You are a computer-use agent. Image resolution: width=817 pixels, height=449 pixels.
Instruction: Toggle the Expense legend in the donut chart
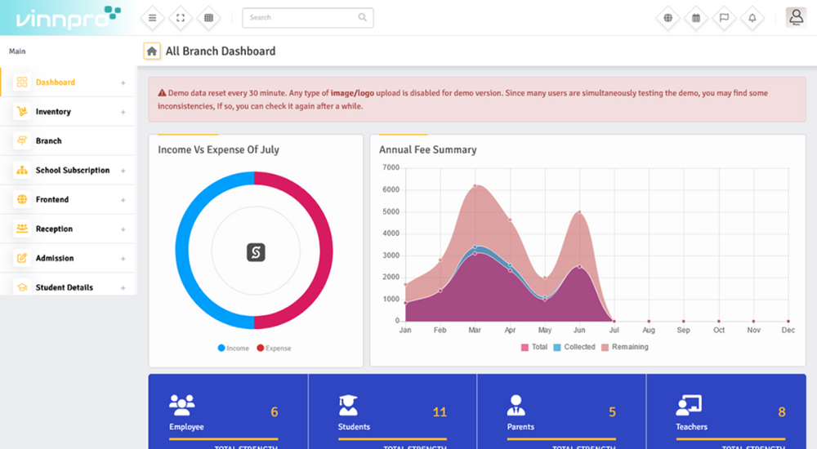click(x=274, y=349)
